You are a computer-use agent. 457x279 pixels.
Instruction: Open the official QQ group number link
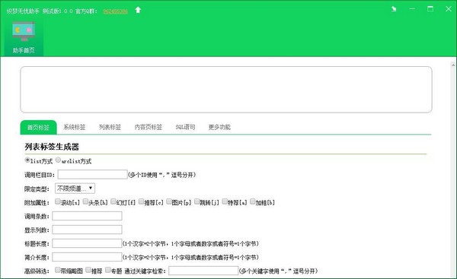coord(116,11)
